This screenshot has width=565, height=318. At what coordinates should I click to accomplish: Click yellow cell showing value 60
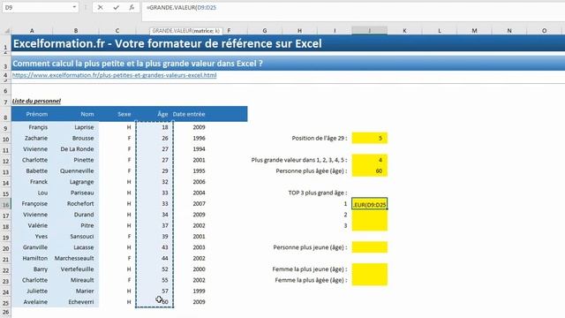click(369, 170)
